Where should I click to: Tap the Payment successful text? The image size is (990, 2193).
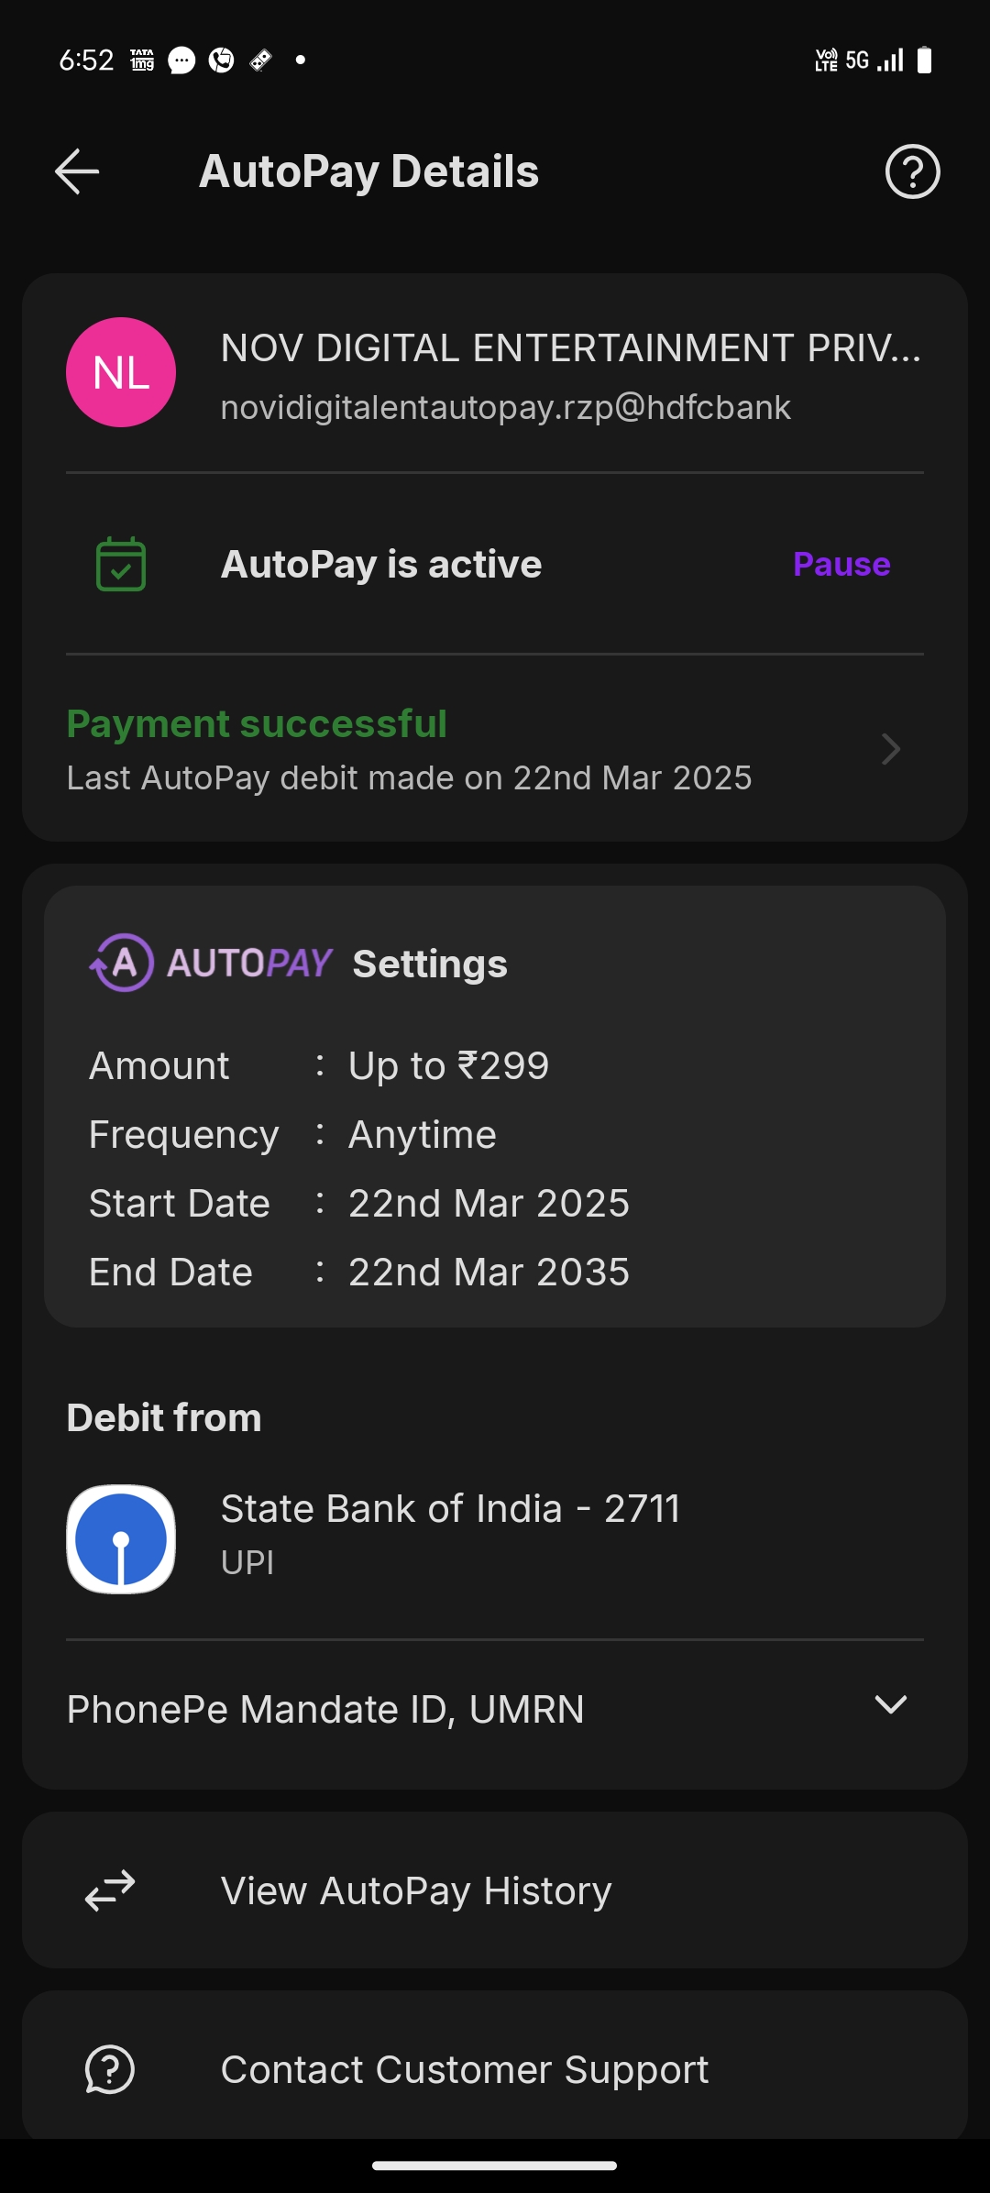pos(257,723)
